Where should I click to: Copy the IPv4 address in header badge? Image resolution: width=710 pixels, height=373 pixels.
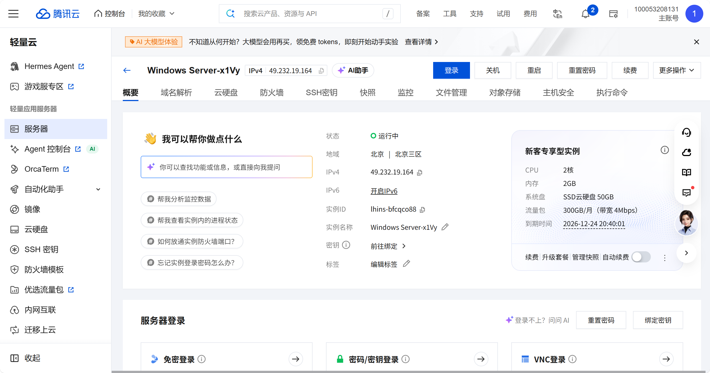(321, 71)
